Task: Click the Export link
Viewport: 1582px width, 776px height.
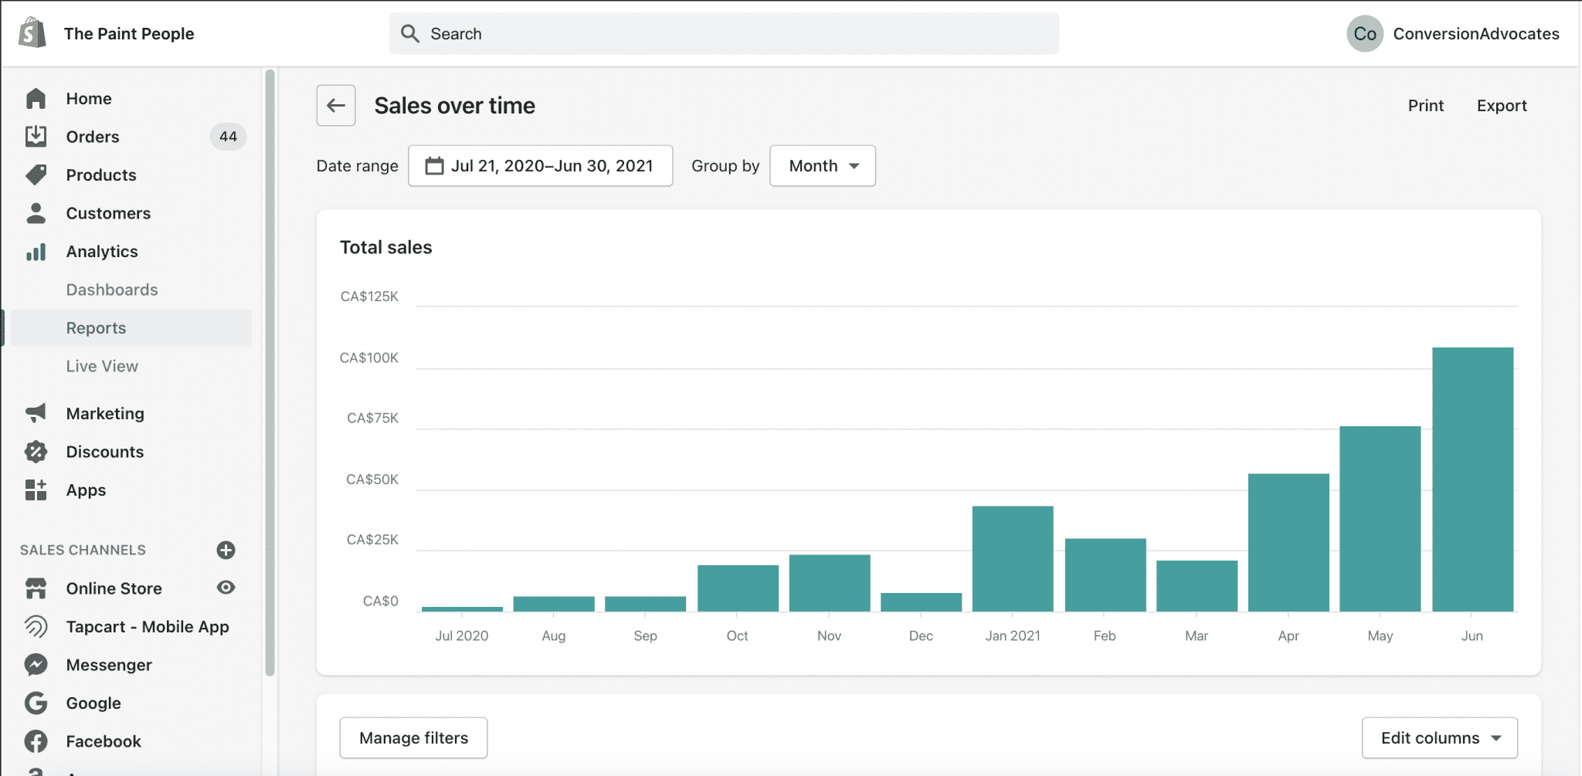Action: [x=1502, y=106]
